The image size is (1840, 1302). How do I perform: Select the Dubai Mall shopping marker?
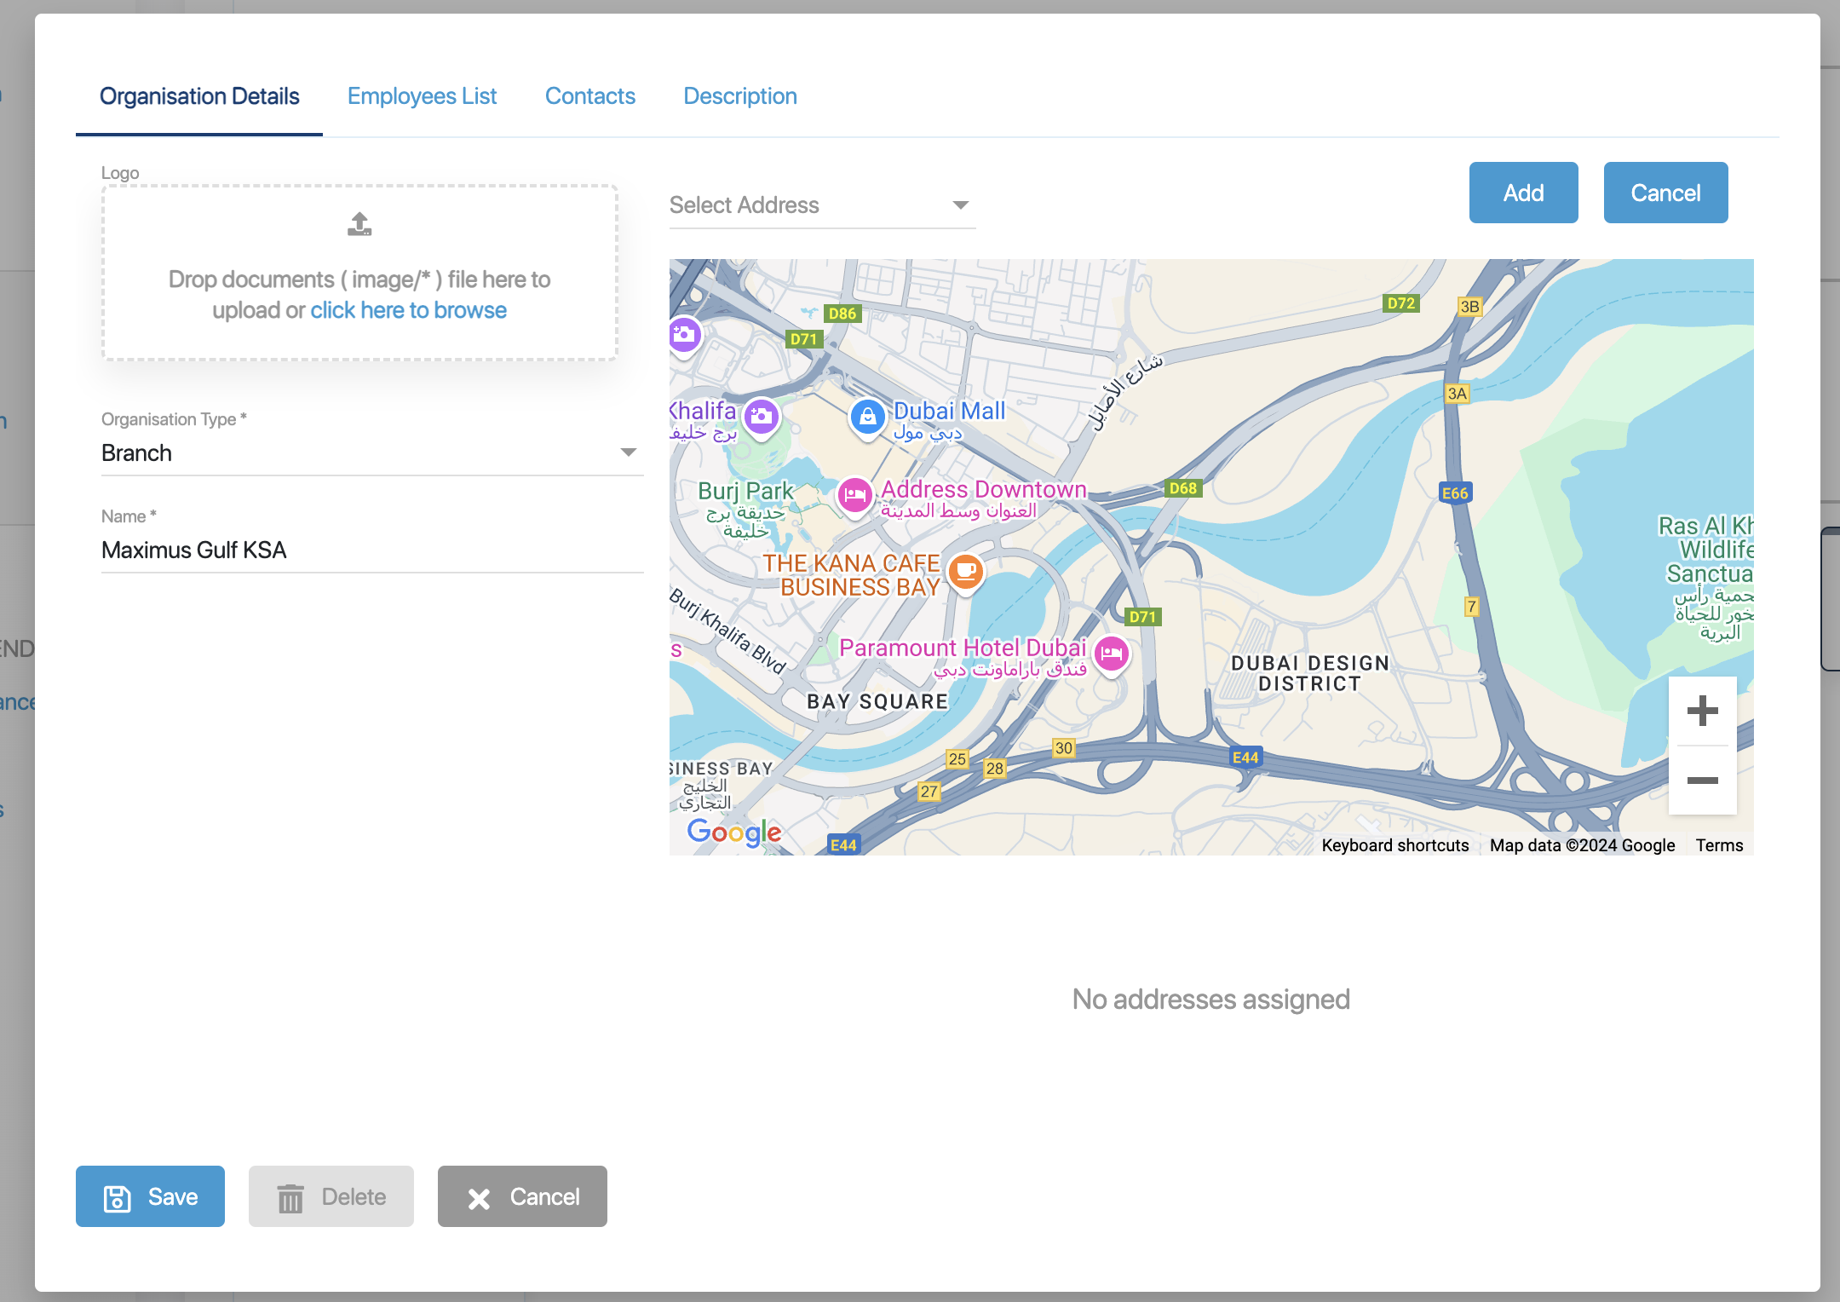coord(867,418)
